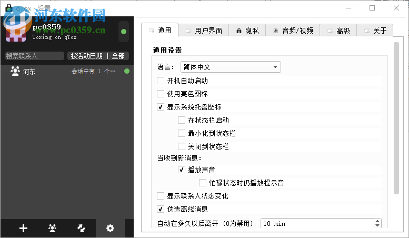Image resolution: width=409 pixels, height=238 pixels.
Task: Click the pc0359 username text
Action: pos(46,27)
